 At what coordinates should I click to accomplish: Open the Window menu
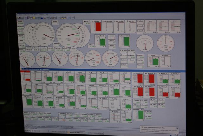(x=42, y=15)
